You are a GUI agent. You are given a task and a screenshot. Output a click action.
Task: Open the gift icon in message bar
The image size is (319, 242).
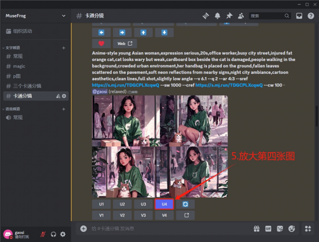[257, 228]
